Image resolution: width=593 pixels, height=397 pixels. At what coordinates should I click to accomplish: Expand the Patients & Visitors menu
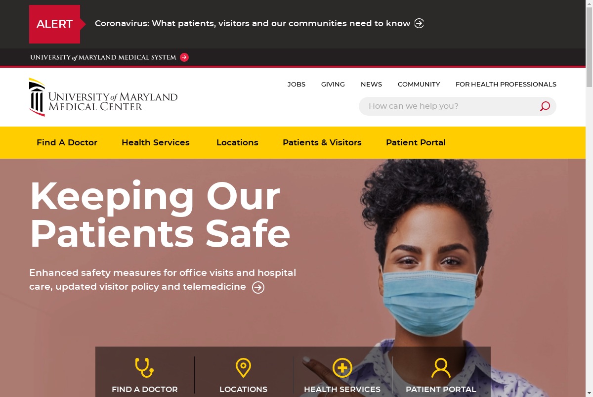pos(322,142)
